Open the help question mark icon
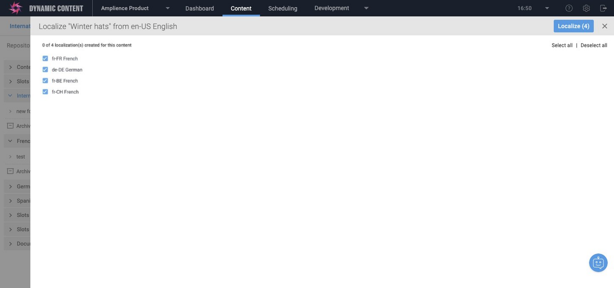The width and height of the screenshot is (614, 288). [569, 8]
